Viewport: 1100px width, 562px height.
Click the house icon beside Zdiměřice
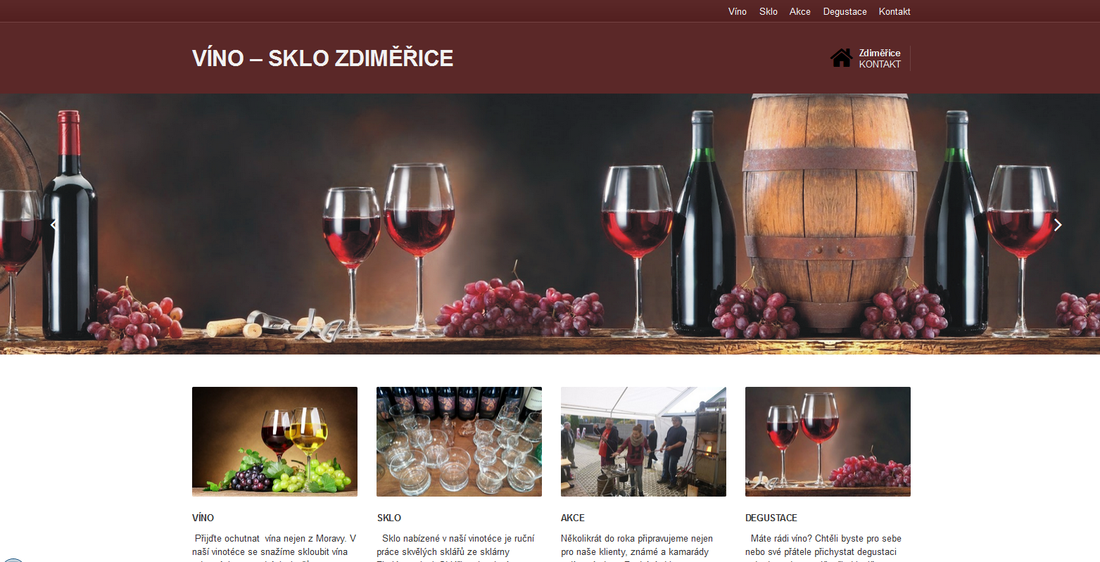(x=841, y=58)
